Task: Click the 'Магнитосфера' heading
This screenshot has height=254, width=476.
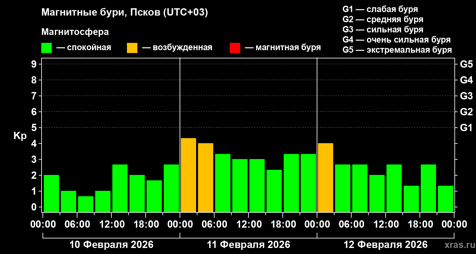Action: click(x=75, y=32)
